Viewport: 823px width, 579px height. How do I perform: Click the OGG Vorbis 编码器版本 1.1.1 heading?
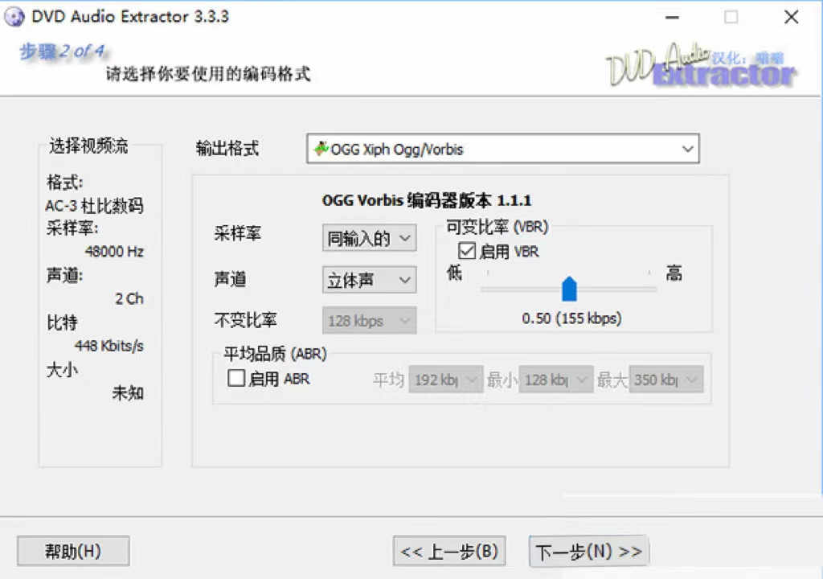(x=427, y=200)
